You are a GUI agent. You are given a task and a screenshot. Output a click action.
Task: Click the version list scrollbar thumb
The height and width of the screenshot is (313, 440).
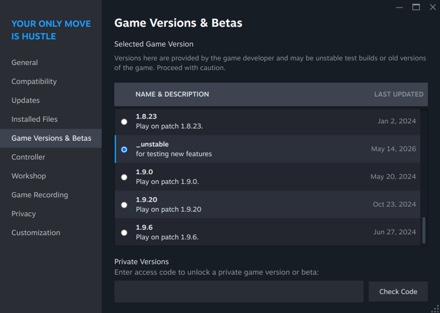pyautogui.click(x=424, y=230)
